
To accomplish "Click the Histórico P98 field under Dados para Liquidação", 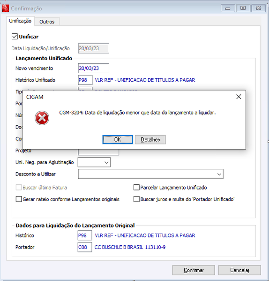I will 85,235.
